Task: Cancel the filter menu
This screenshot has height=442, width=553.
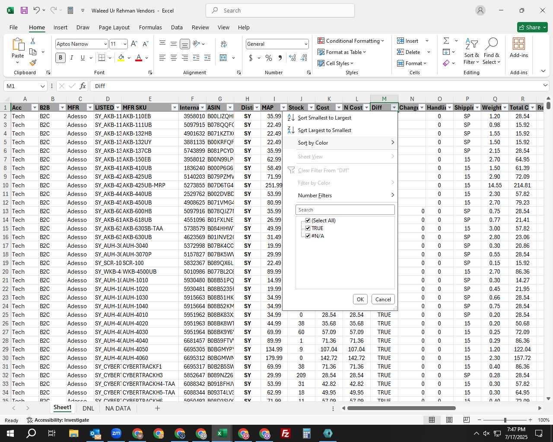Action: 383,299
